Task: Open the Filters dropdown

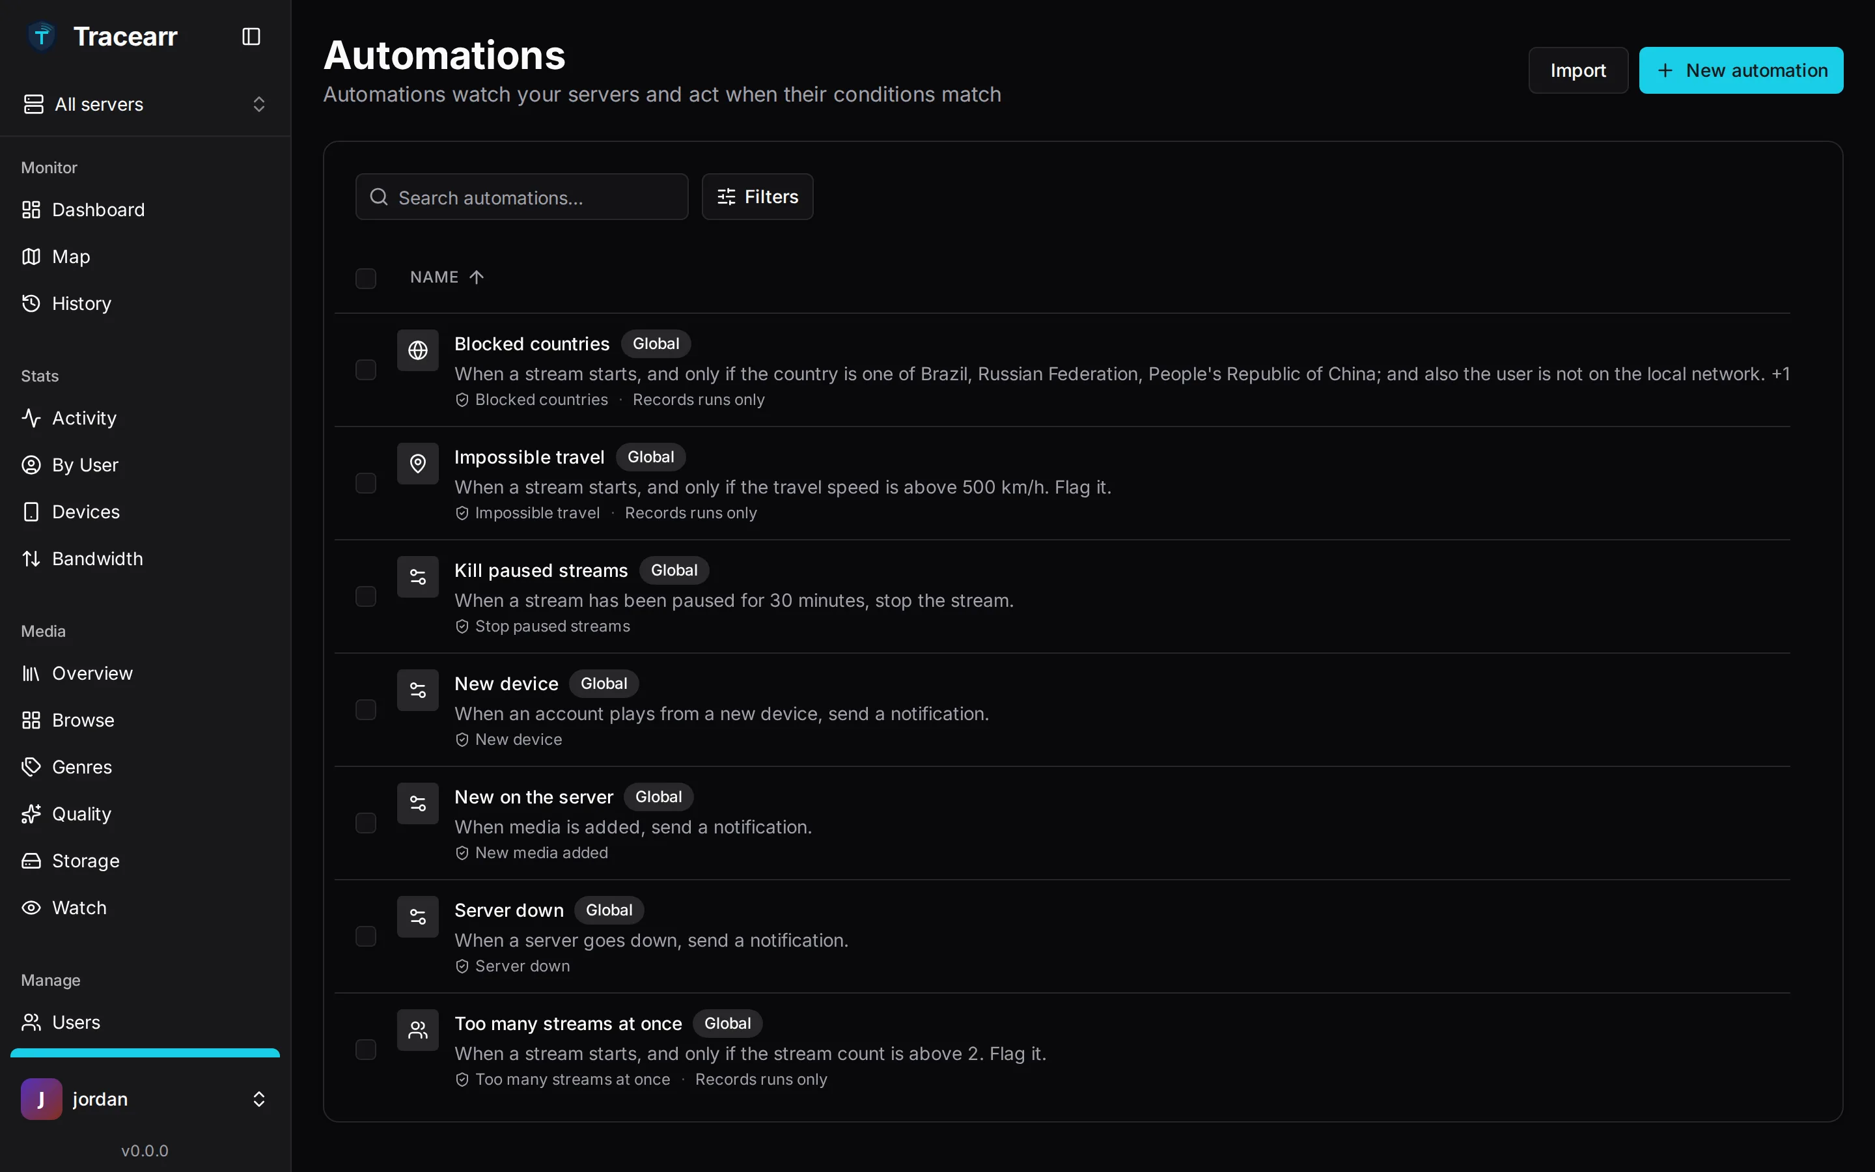Action: pyautogui.click(x=757, y=197)
